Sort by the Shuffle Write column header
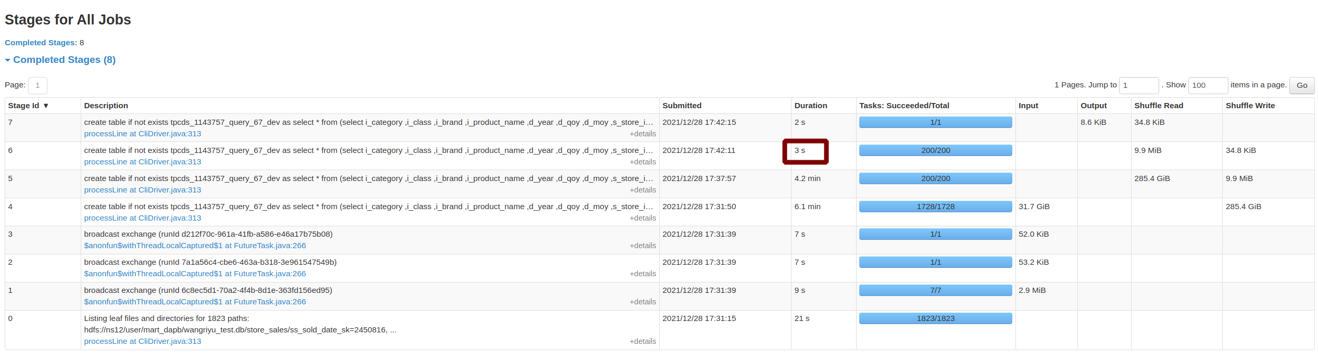 click(x=1250, y=106)
